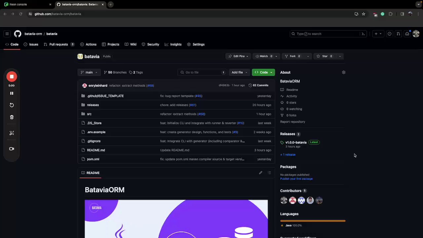Open the create new plus dropdown
Screen dimensions: 423x238
(378, 34)
